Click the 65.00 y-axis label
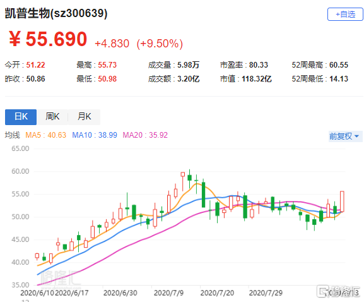 (20, 148)
